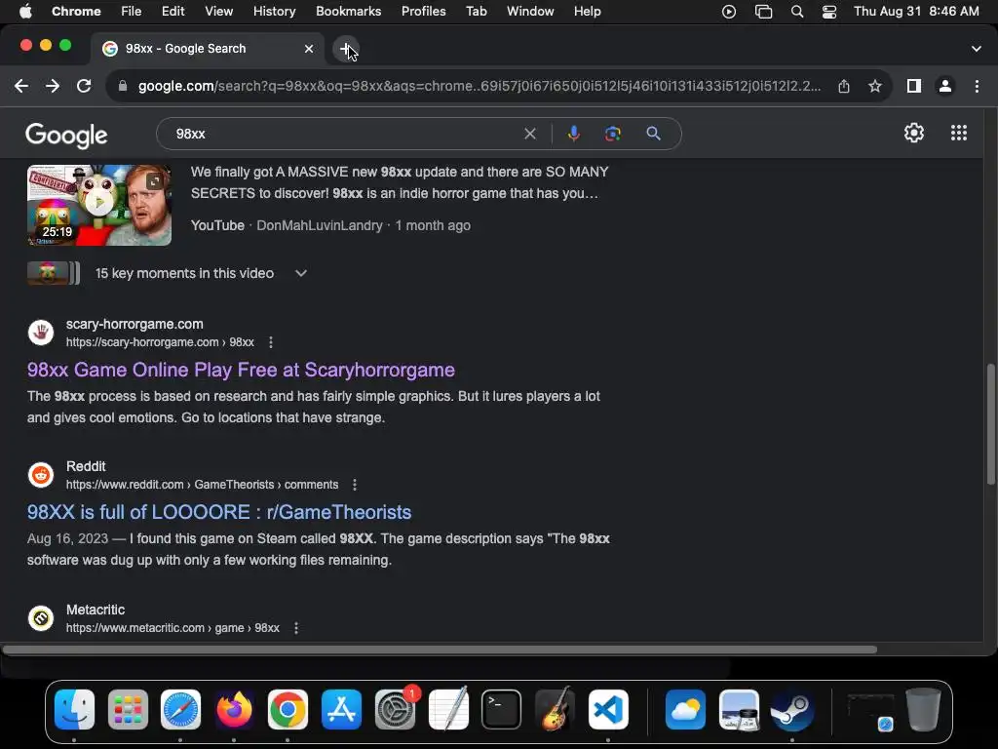Open Launchpad from the dock
The image size is (998, 749).
click(128, 710)
